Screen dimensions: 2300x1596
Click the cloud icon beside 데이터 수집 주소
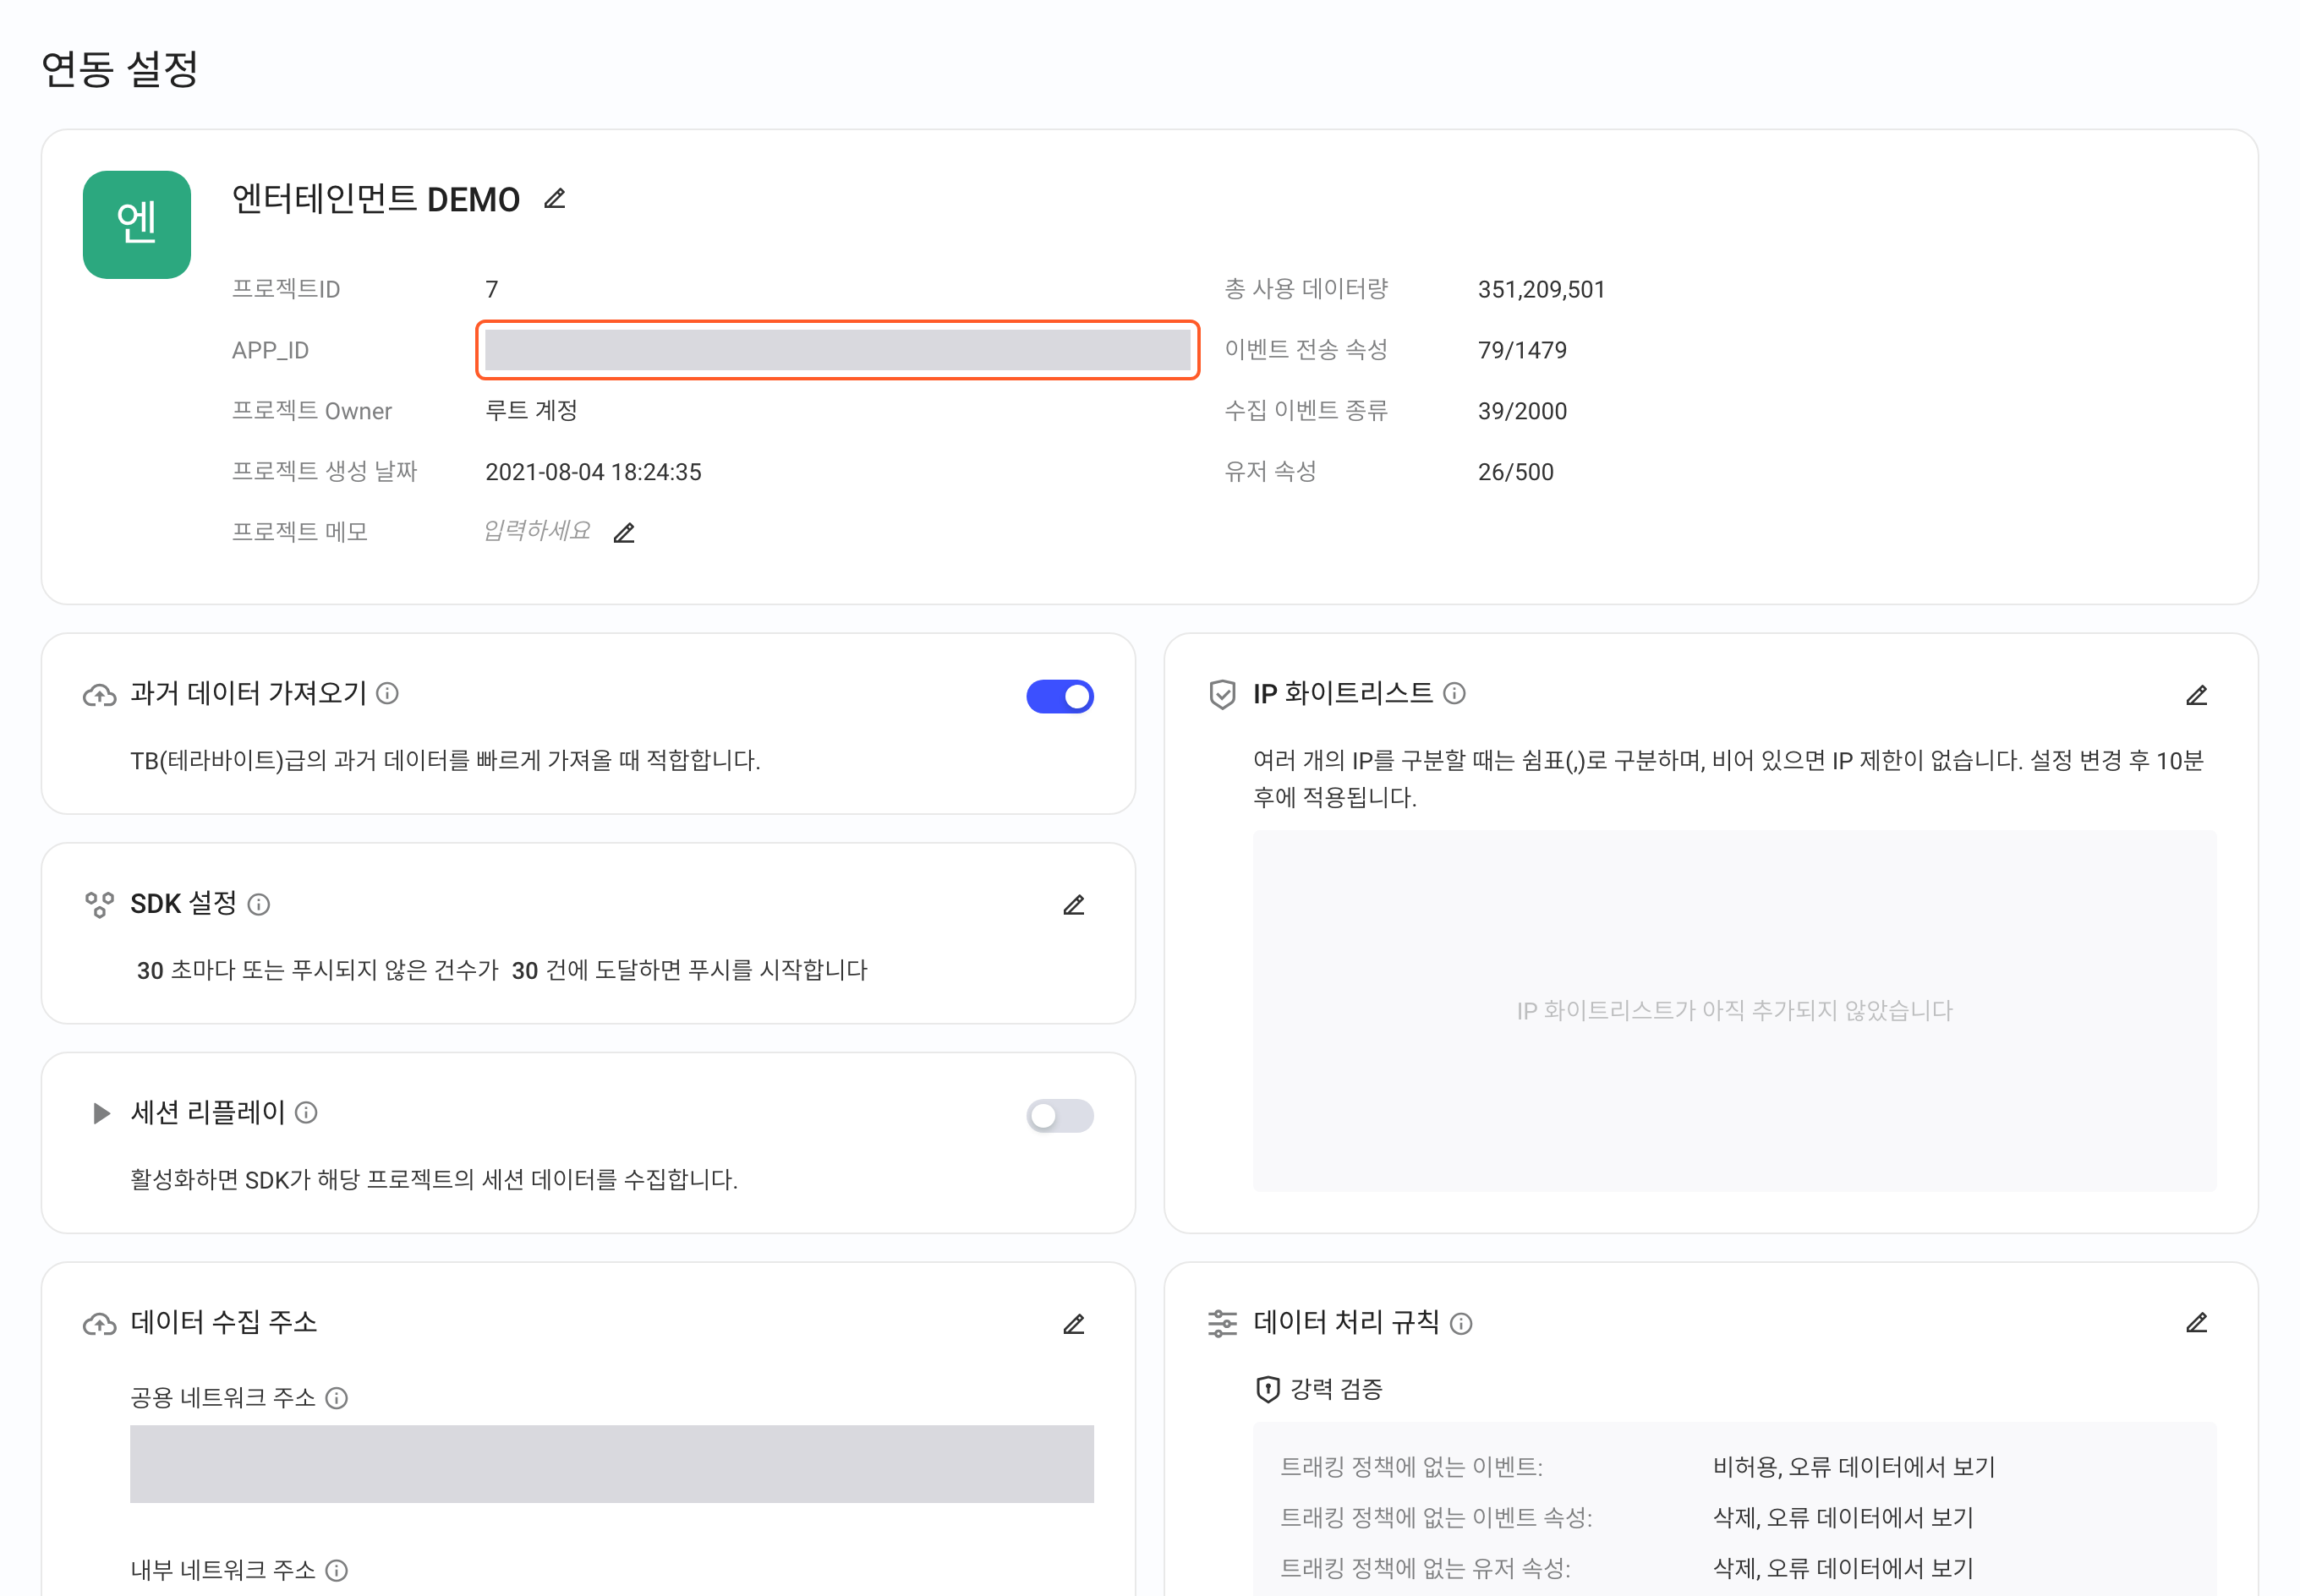(99, 1324)
